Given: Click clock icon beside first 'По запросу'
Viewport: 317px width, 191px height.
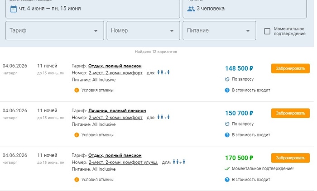Looking at the screenshot, I should [227, 79].
